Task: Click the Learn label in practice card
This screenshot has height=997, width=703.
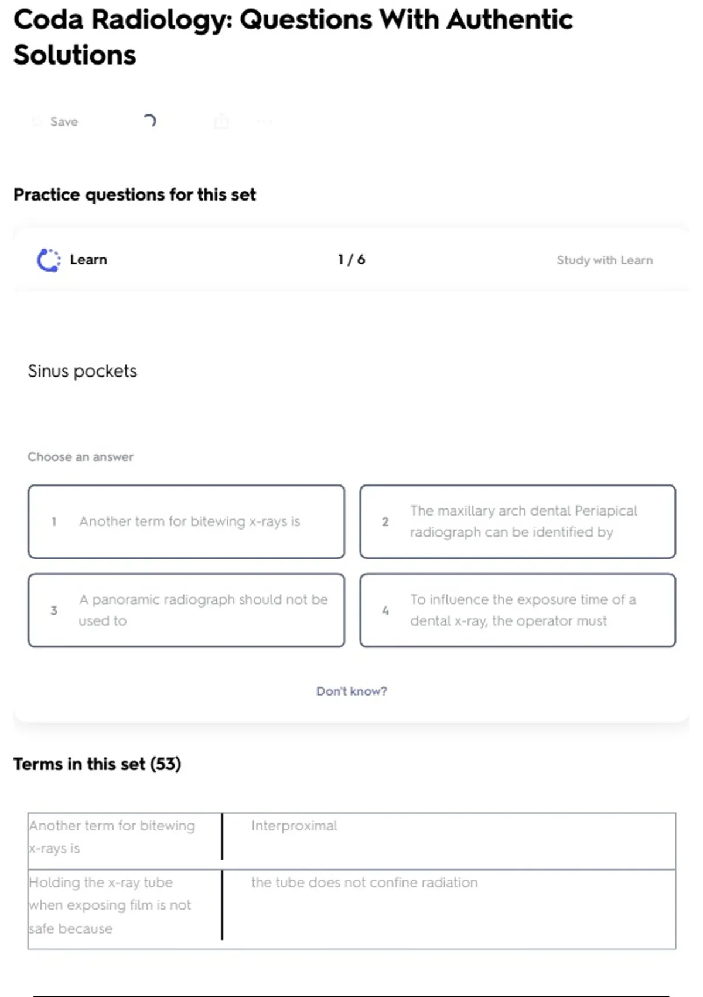Action: (88, 260)
